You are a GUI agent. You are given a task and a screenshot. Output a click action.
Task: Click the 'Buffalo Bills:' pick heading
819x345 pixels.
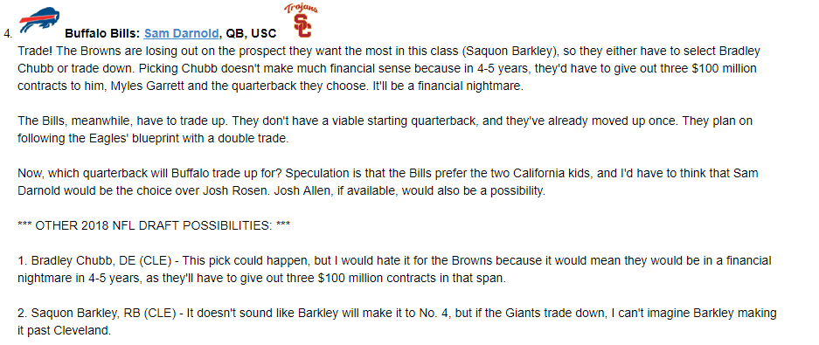click(x=102, y=33)
